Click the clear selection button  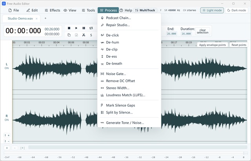203,31
